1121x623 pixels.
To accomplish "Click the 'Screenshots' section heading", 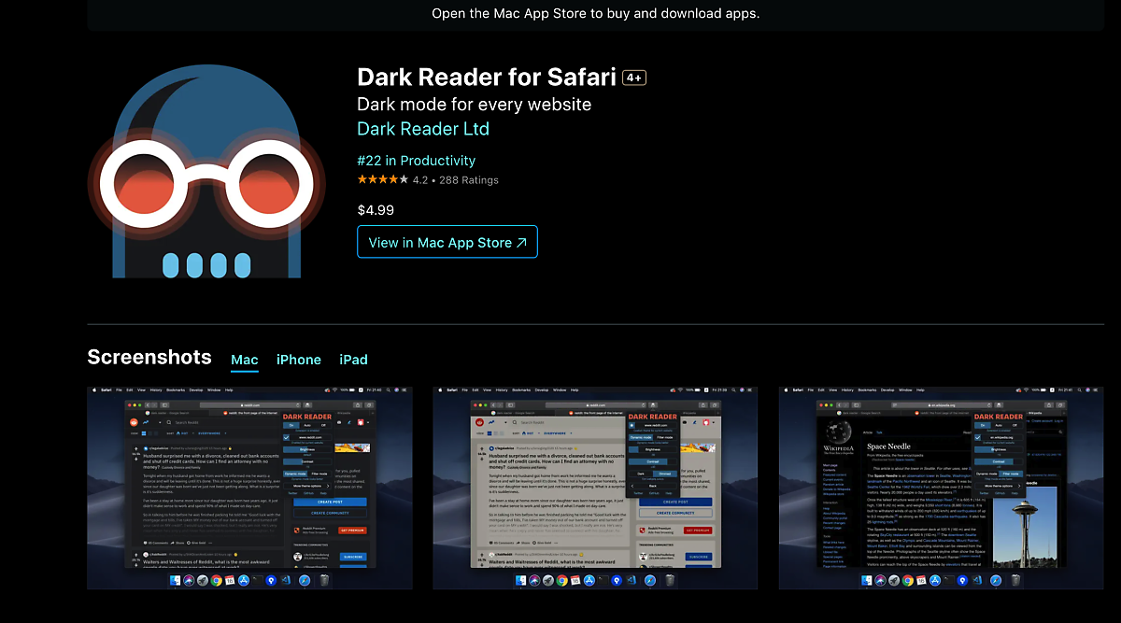I will point(149,357).
